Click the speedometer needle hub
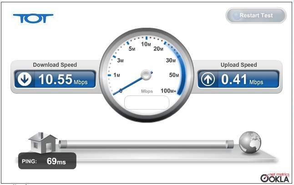Viewport: 294px width, 185px height. click(146, 75)
